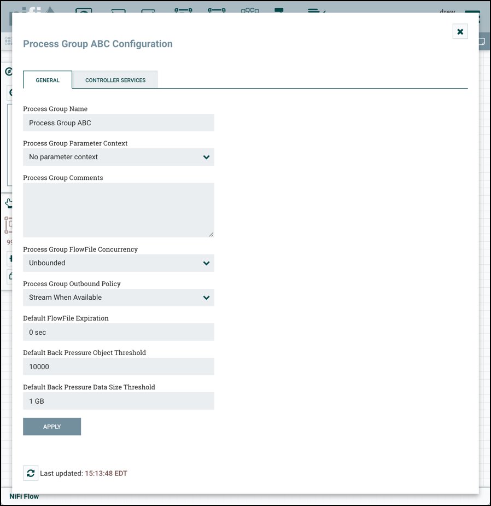The image size is (491, 506).
Task: Click the Back Pressure Data Size Threshold field
Action: tap(119, 401)
